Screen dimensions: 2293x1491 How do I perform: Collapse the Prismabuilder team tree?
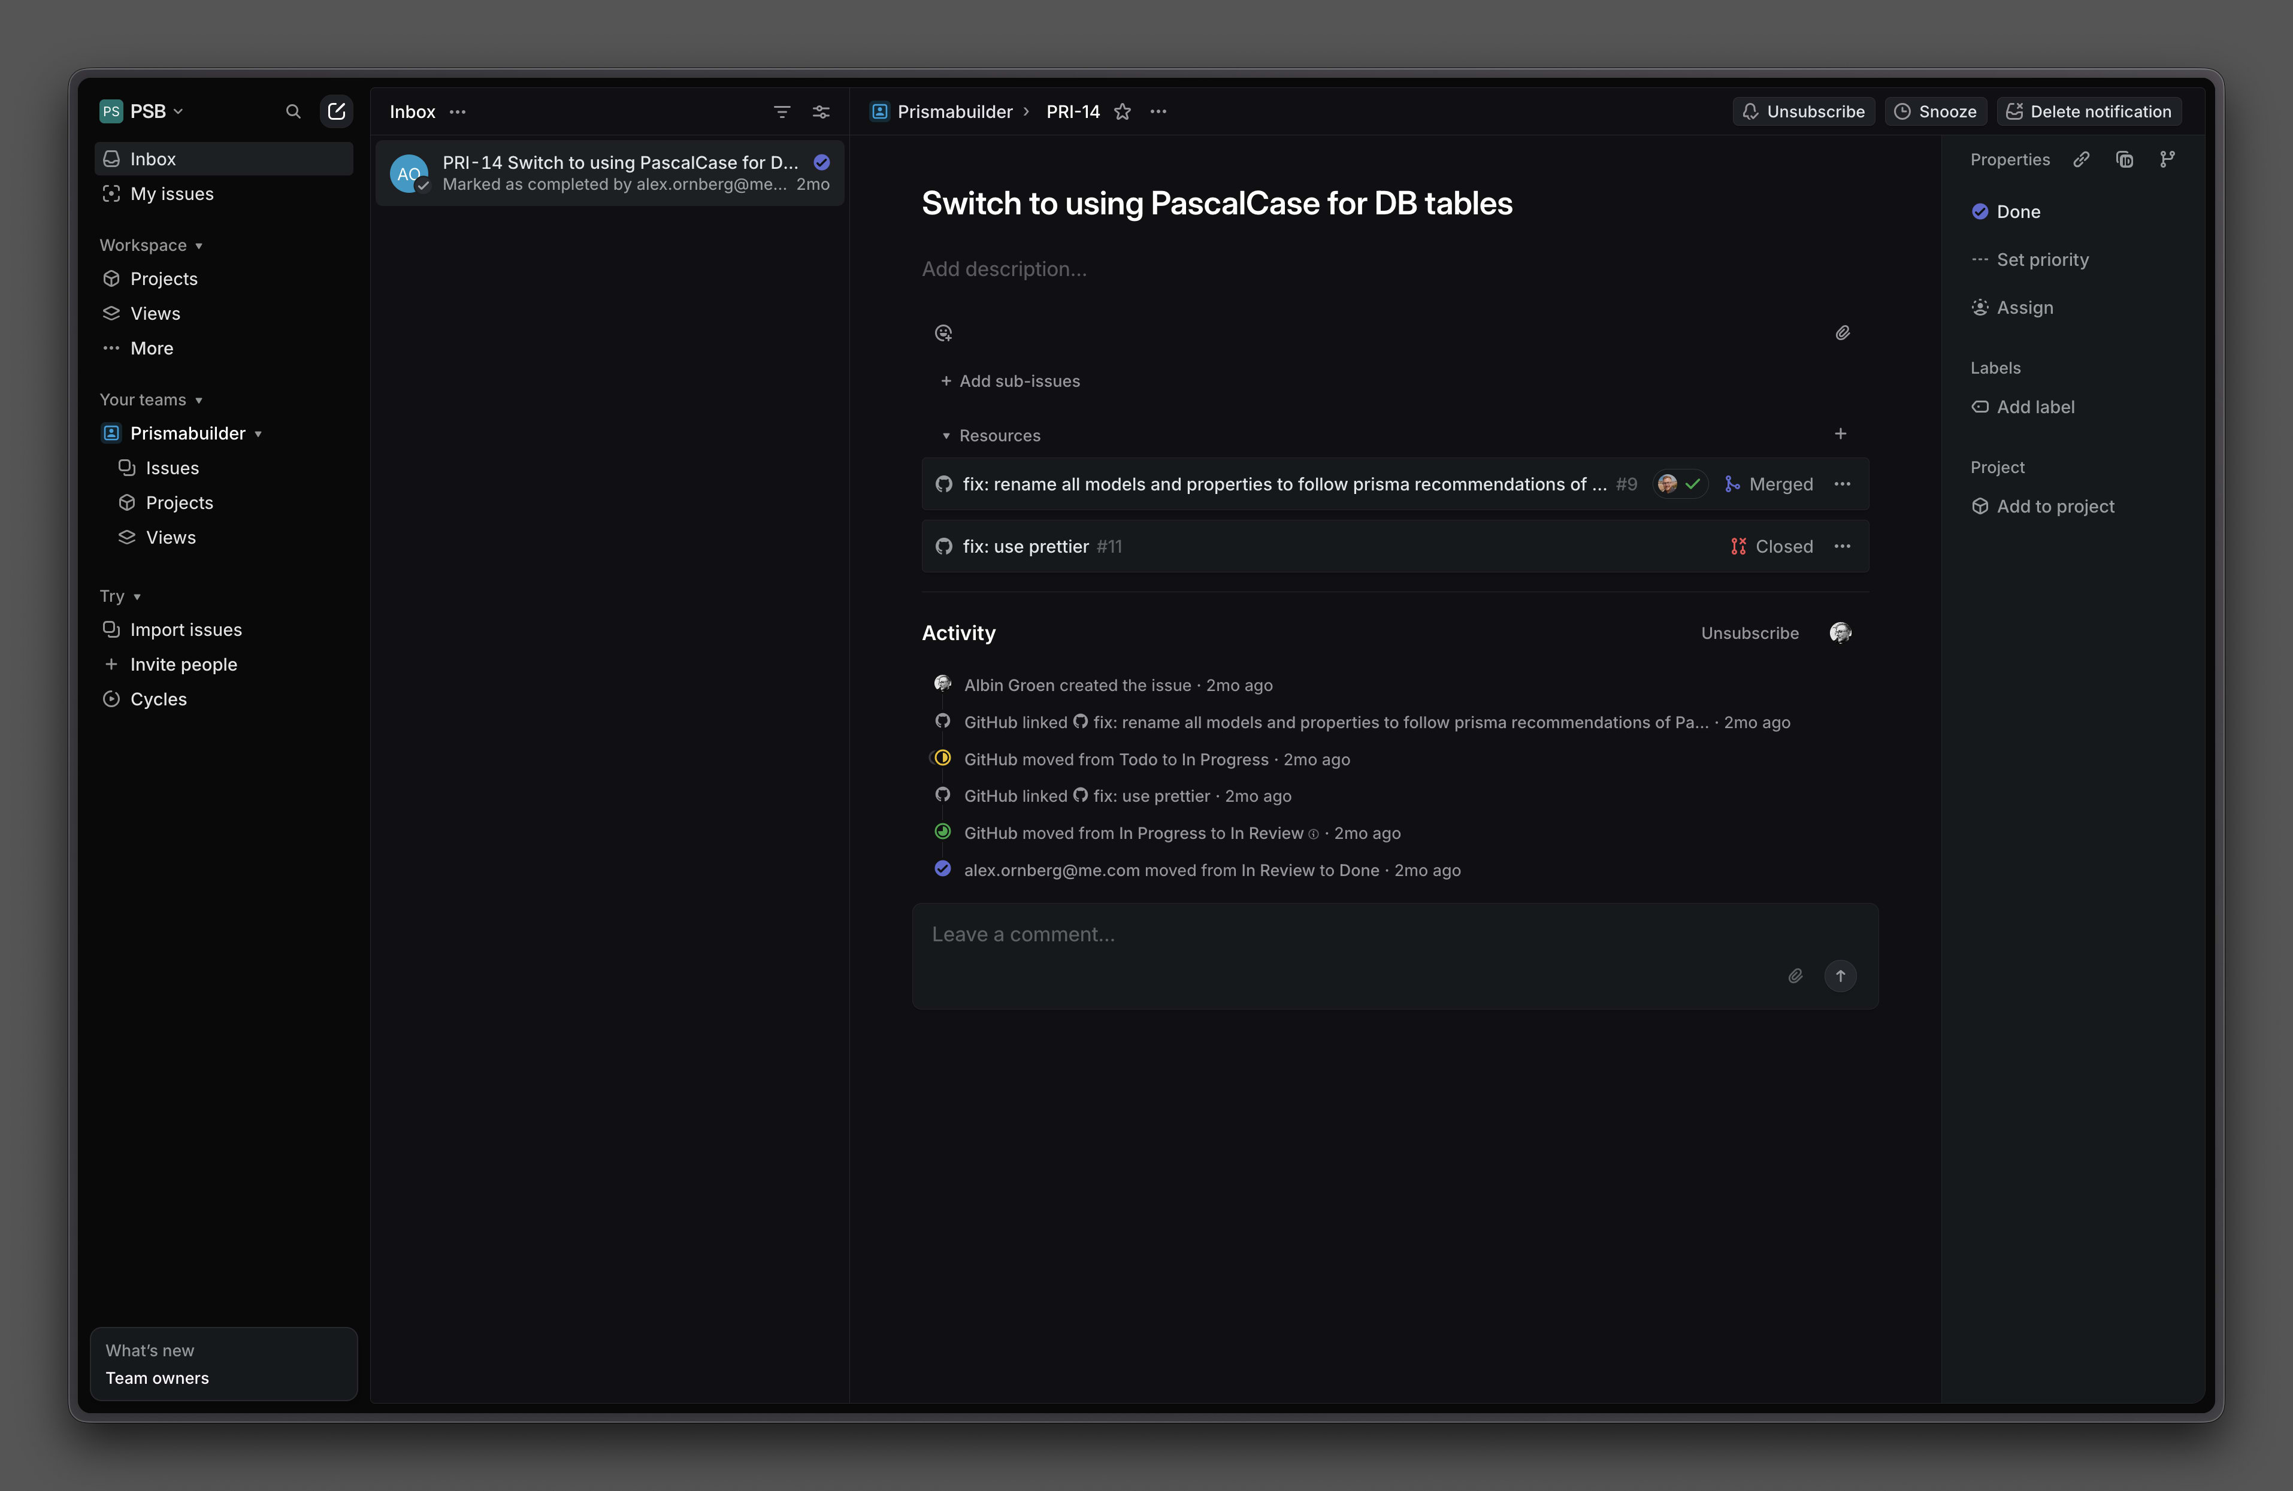(x=258, y=434)
